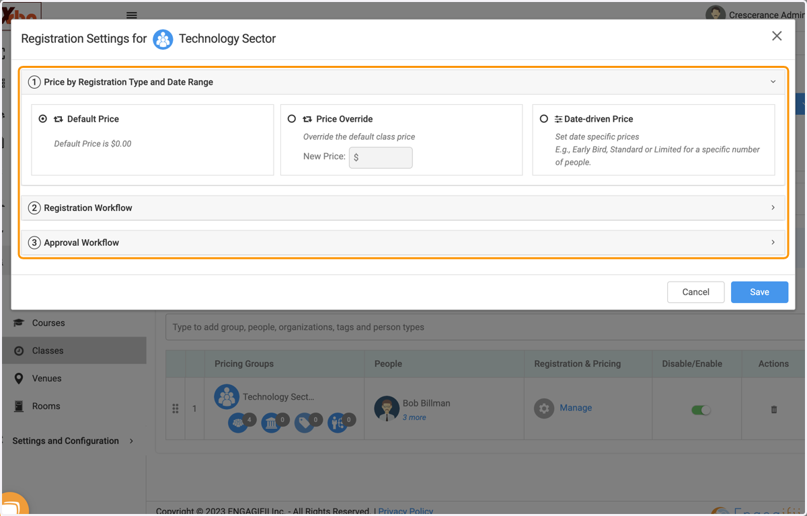
Task: Expand the Approval Workflow section
Action: [403, 243]
